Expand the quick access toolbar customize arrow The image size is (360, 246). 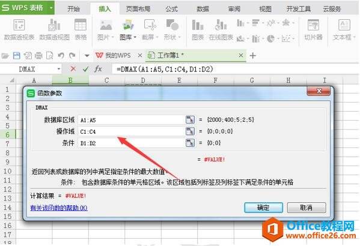87,56
